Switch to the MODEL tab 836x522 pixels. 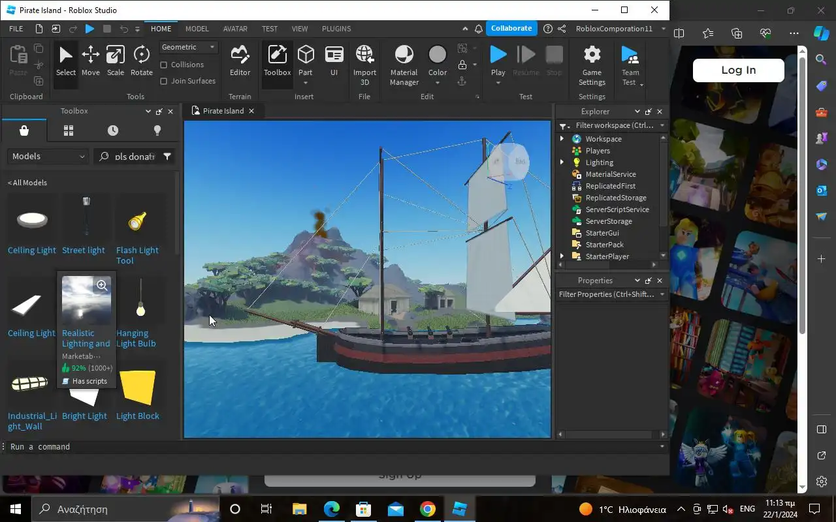tap(197, 29)
